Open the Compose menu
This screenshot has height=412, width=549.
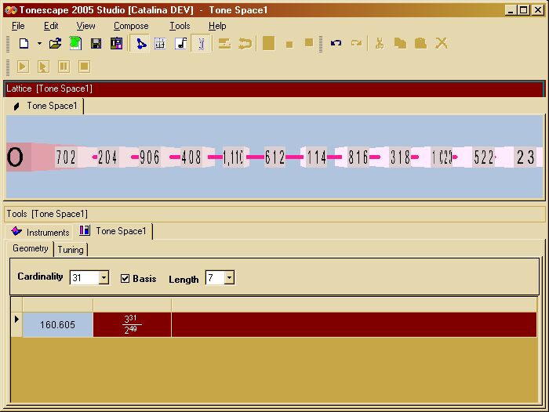point(131,26)
